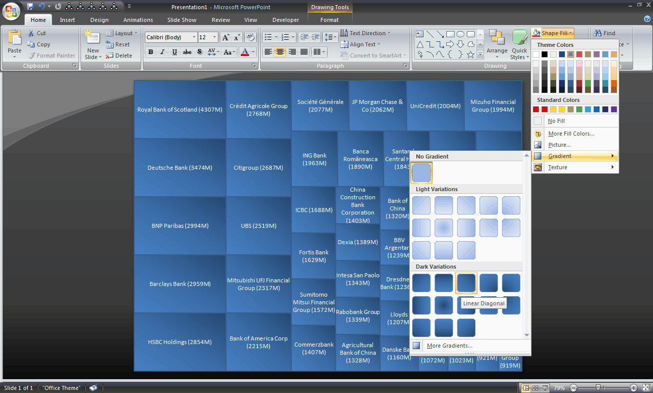The width and height of the screenshot is (653, 393).
Task: Toggle bold formatting
Action: tap(151, 52)
